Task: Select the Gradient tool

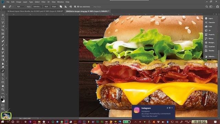Action: click(3, 60)
